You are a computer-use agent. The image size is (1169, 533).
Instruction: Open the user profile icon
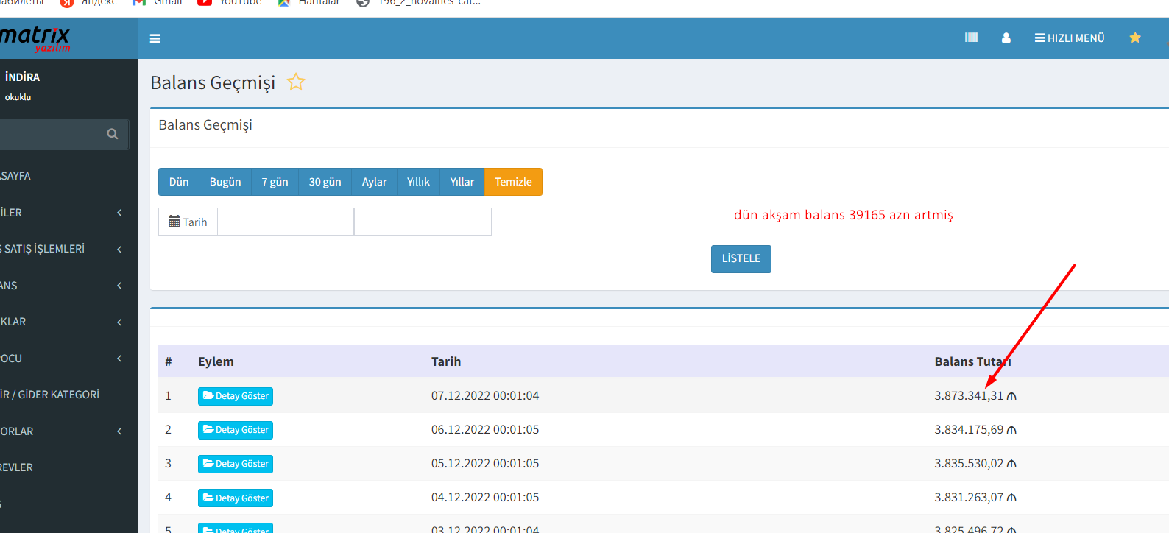(1006, 38)
